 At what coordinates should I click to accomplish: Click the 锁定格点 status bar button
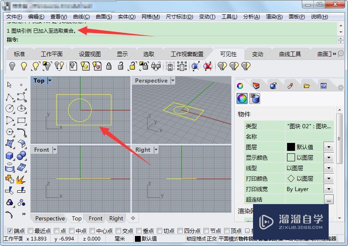[x=196, y=239]
